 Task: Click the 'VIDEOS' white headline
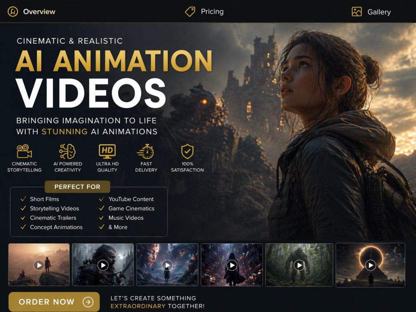[x=91, y=93]
